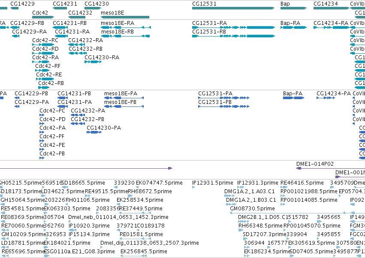Click protein CG14231-PB
The width and height of the screenshot is (365, 258).
click(74, 94)
